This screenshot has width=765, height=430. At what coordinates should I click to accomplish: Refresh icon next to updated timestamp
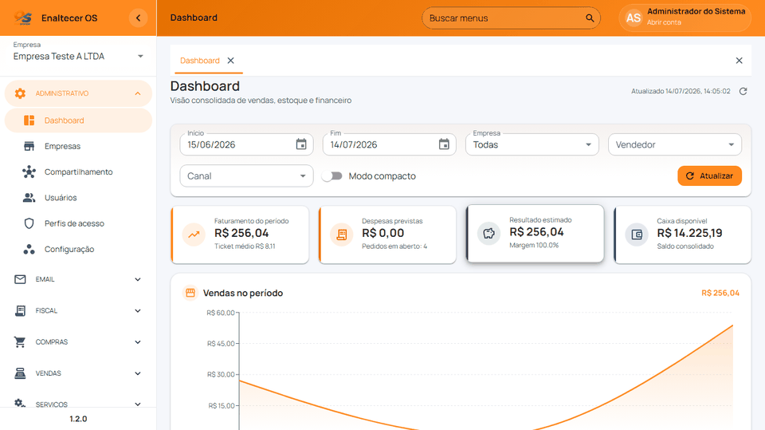(x=743, y=92)
